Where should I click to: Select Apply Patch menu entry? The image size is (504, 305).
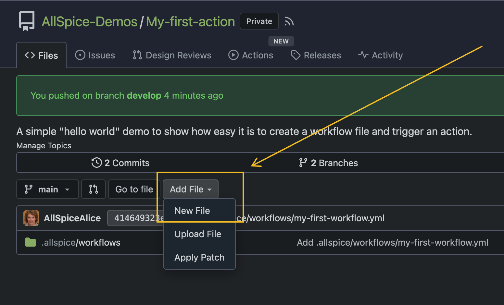(x=199, y=258)
